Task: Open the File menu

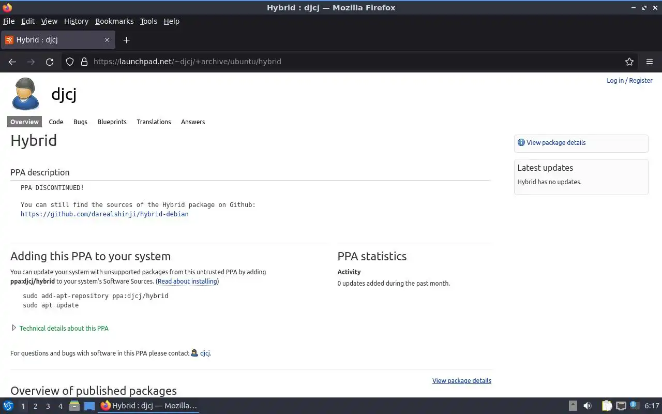Action: 9,21
